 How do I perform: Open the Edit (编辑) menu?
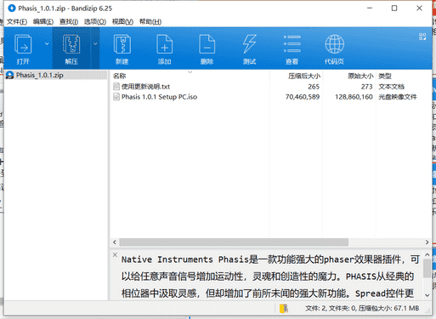tap(43, 21)
